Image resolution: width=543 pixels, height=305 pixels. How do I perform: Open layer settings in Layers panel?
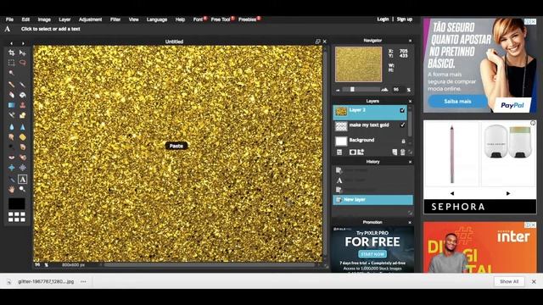[x=339, y=152]
